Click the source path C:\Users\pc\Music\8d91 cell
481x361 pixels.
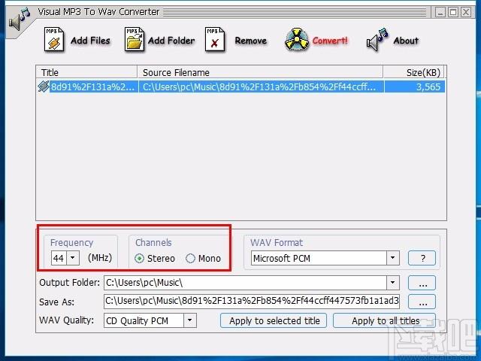[261, 87]
